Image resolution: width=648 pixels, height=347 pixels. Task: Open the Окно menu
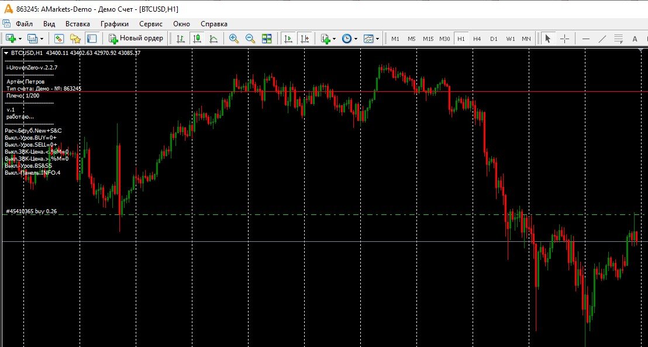(x=181, y=23)
